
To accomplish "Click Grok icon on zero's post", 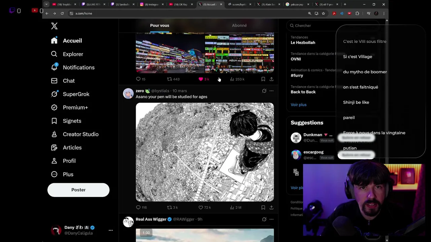I will tap(264, 91).
